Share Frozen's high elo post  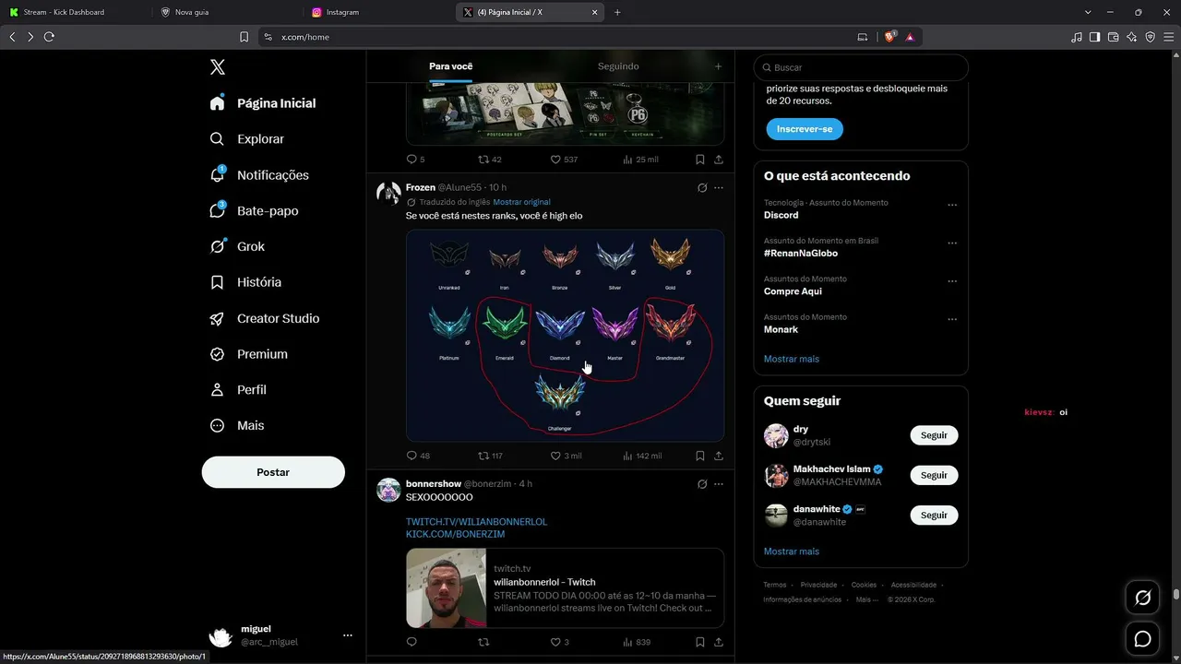pyautogui.click(x=719, y=456)
